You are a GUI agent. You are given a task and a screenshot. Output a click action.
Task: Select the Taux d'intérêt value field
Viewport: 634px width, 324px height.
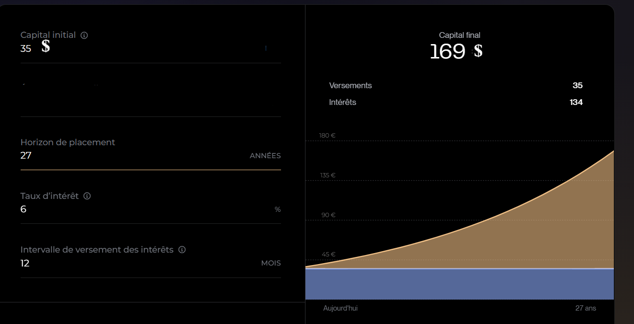pyautogui.click(x=144, y=209)
